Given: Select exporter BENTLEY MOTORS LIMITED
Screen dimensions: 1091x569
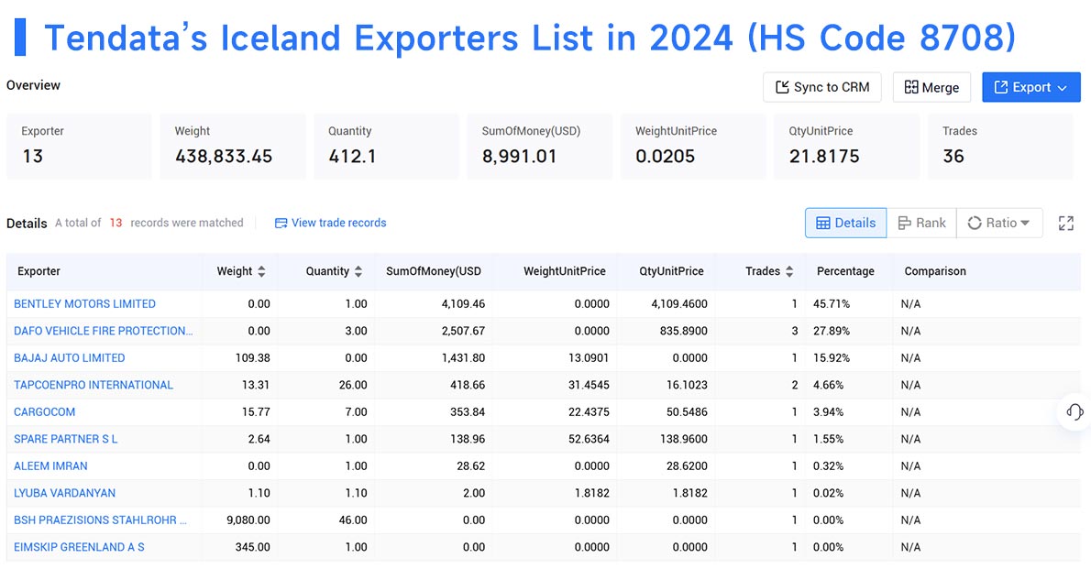Looking at the screenshot, I should coord(84,303).
